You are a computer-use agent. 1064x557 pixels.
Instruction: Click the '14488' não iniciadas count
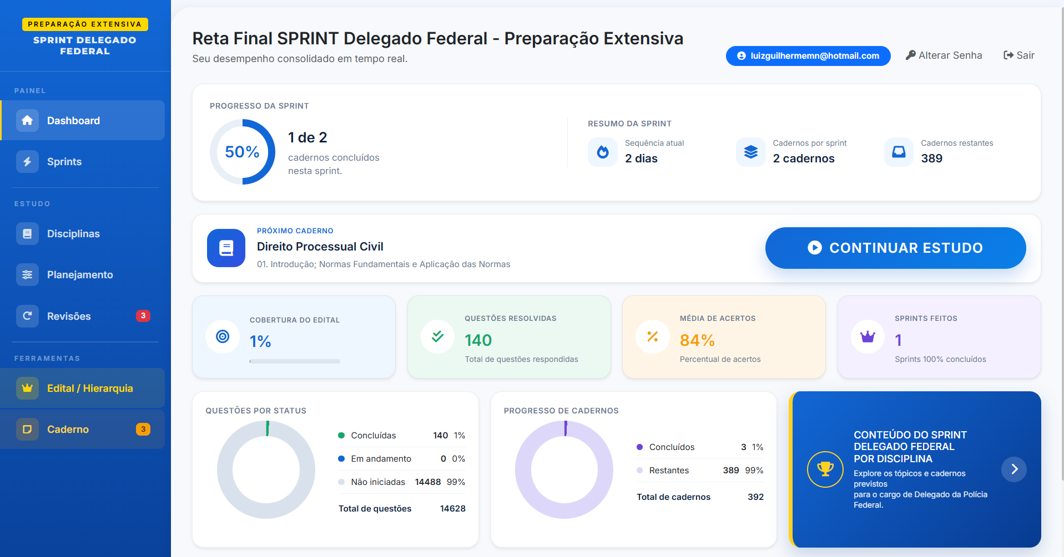pyautogui.click(x=428, y=482)
